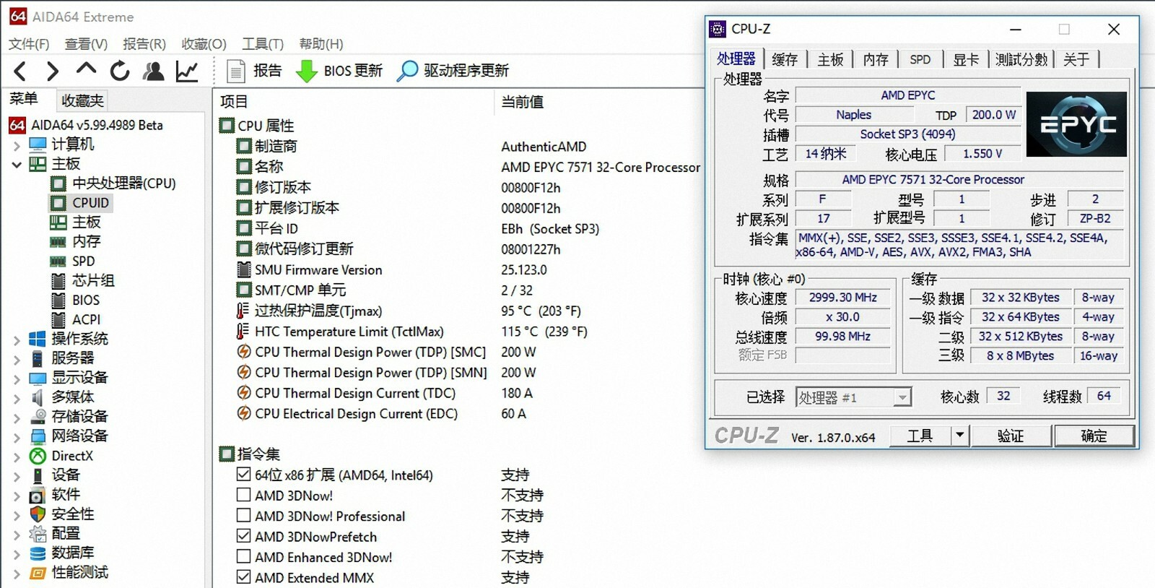
Task: Expand the 显示设备 tree node chevron
Action: coord(17,379)
